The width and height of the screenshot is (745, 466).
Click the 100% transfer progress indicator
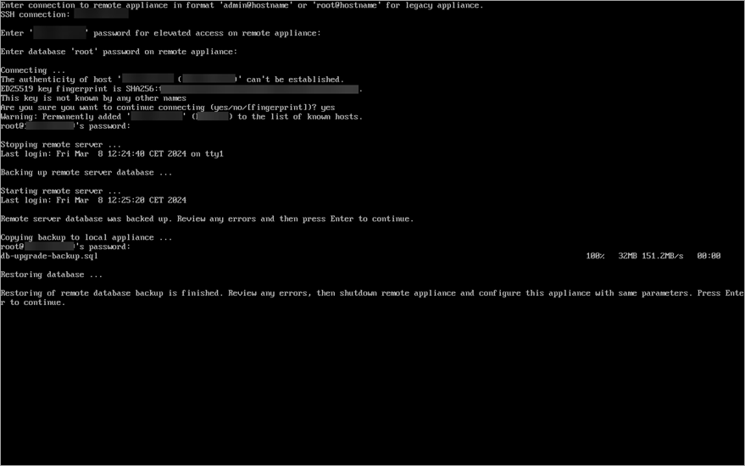595,256
